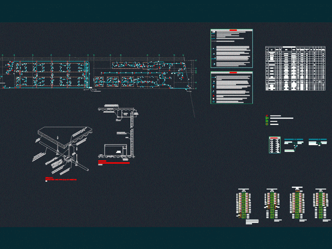Select the red circle symbol atop the small legend
This screenshot has height=249, width=332.
click(x=267, y=116)
